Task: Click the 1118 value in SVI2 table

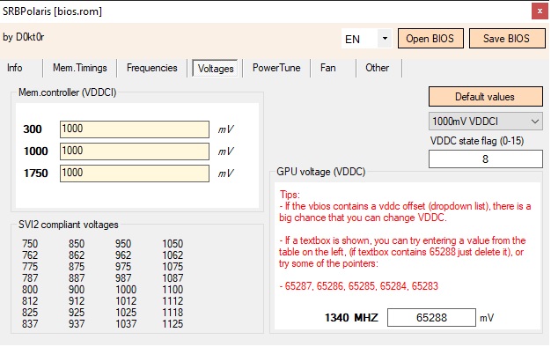Action: [x=173, y=312]
